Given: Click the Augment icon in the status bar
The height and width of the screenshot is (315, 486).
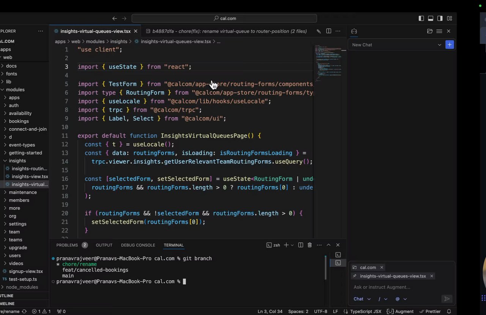Looking at the screenshot, I should tap(400, 311).
